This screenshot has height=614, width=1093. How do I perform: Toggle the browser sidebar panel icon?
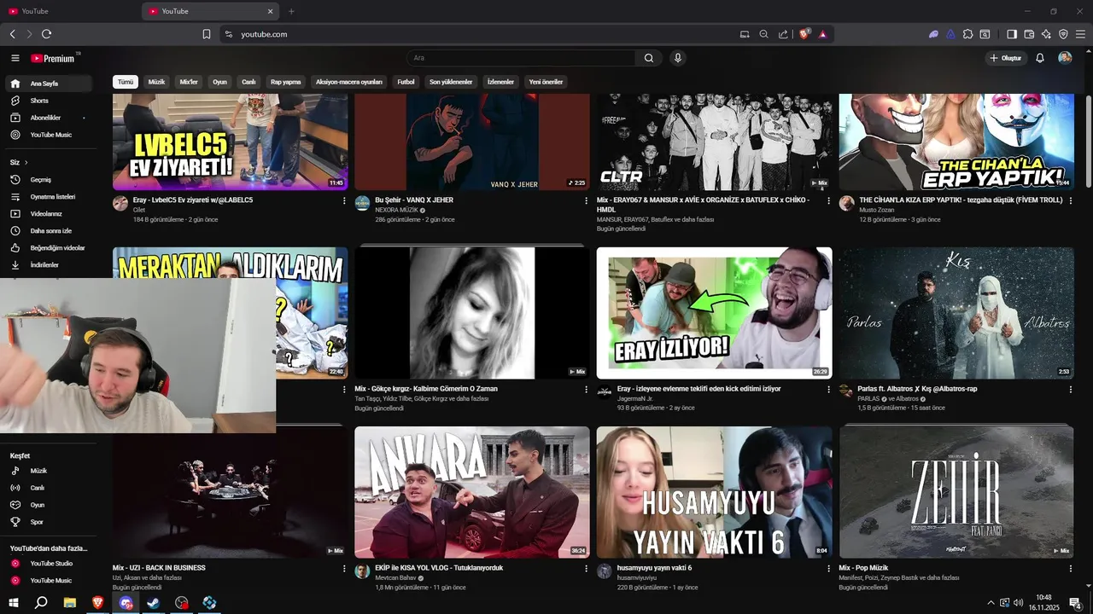(1012, 34)
